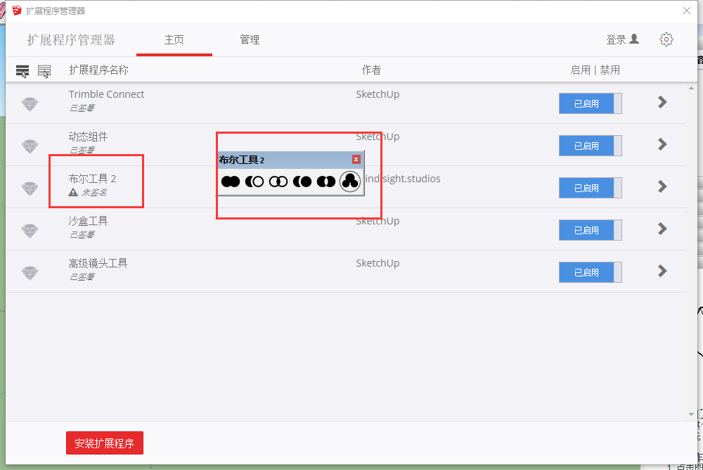Select the third boolean overlapping circles icon
The image size is (703, 470).
click(278, 182)
